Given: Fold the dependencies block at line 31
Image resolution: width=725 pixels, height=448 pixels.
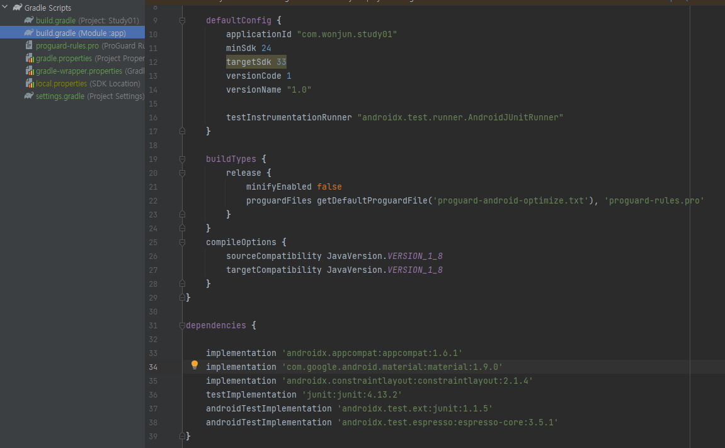Looking at the screenshot, I should click(182, 326).
